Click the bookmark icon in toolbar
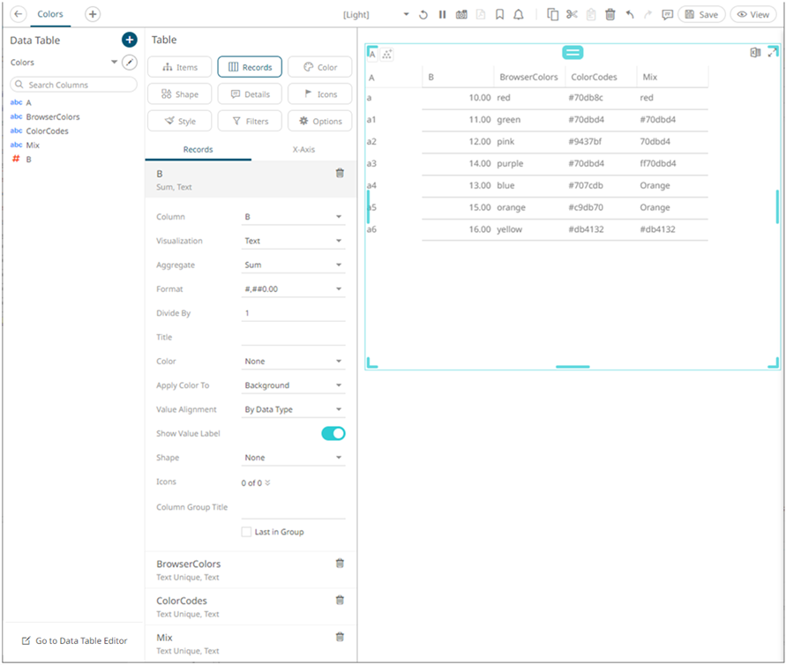 [x=499, y=15]
